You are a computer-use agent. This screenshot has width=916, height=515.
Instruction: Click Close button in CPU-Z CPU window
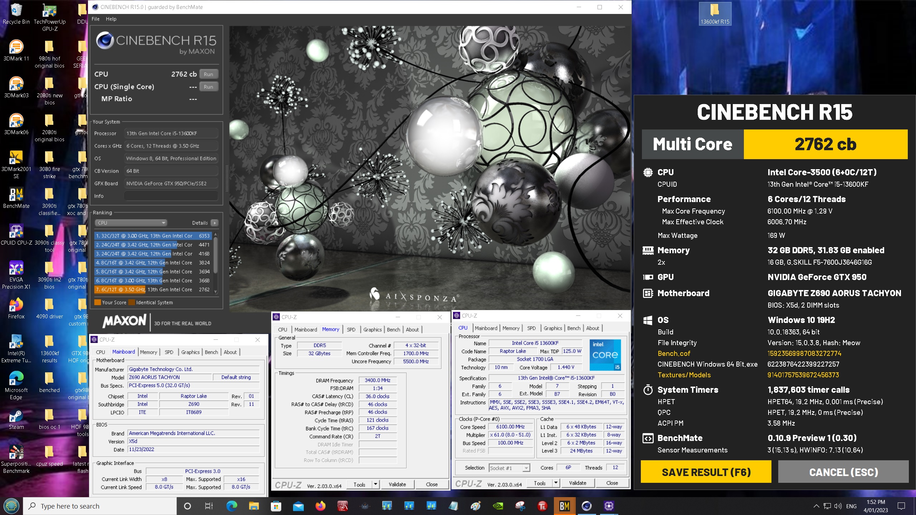coord(612,483)
